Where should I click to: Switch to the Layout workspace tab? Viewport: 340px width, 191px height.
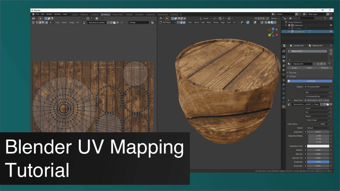74,15
